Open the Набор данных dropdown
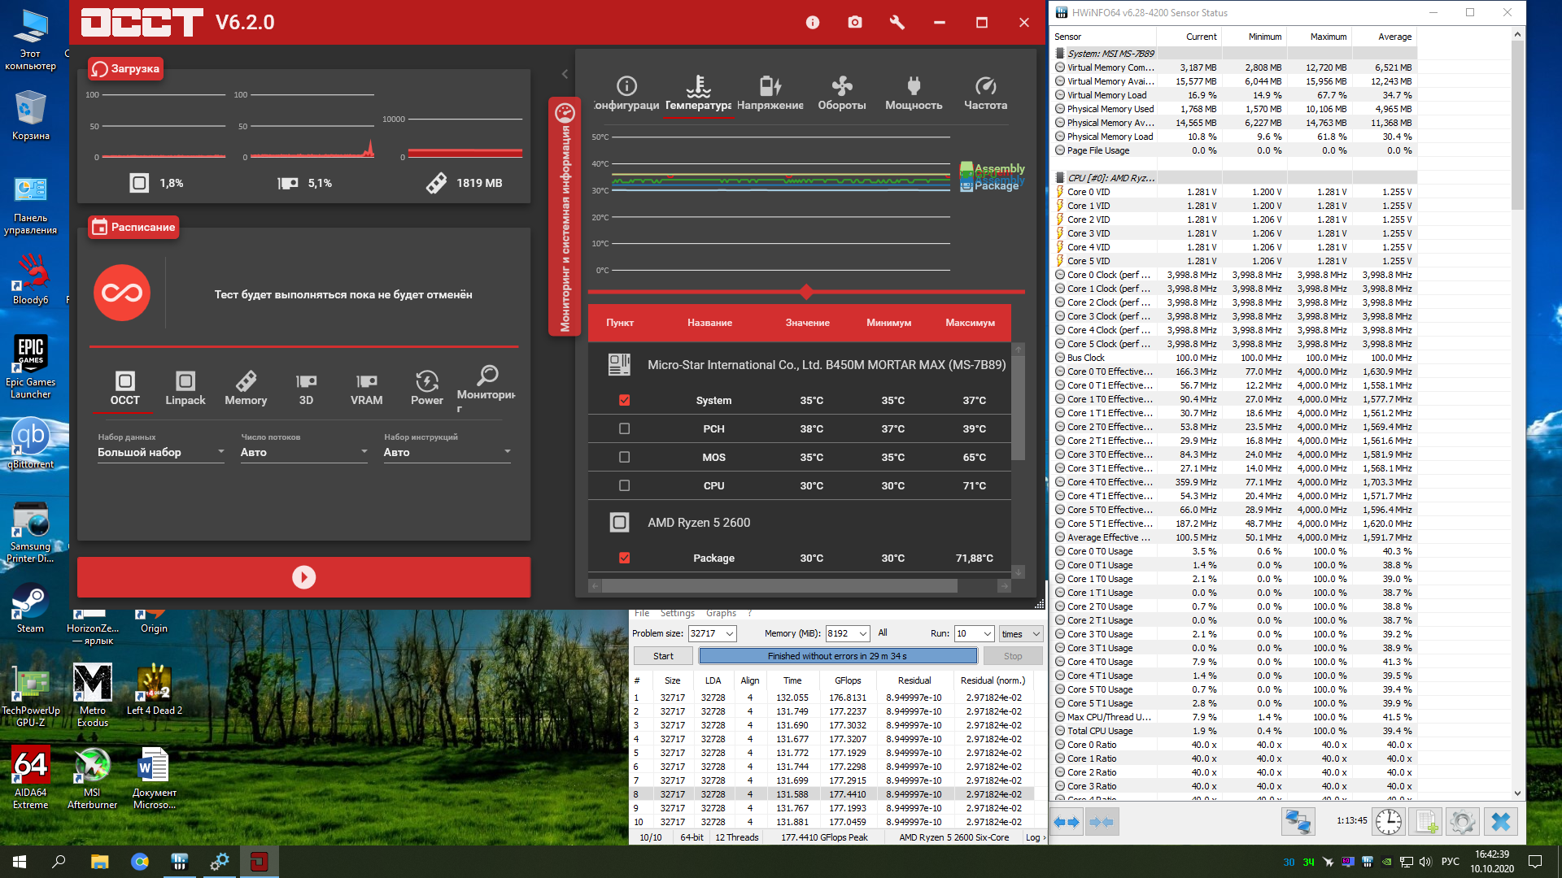 click(x=161, y=452)
